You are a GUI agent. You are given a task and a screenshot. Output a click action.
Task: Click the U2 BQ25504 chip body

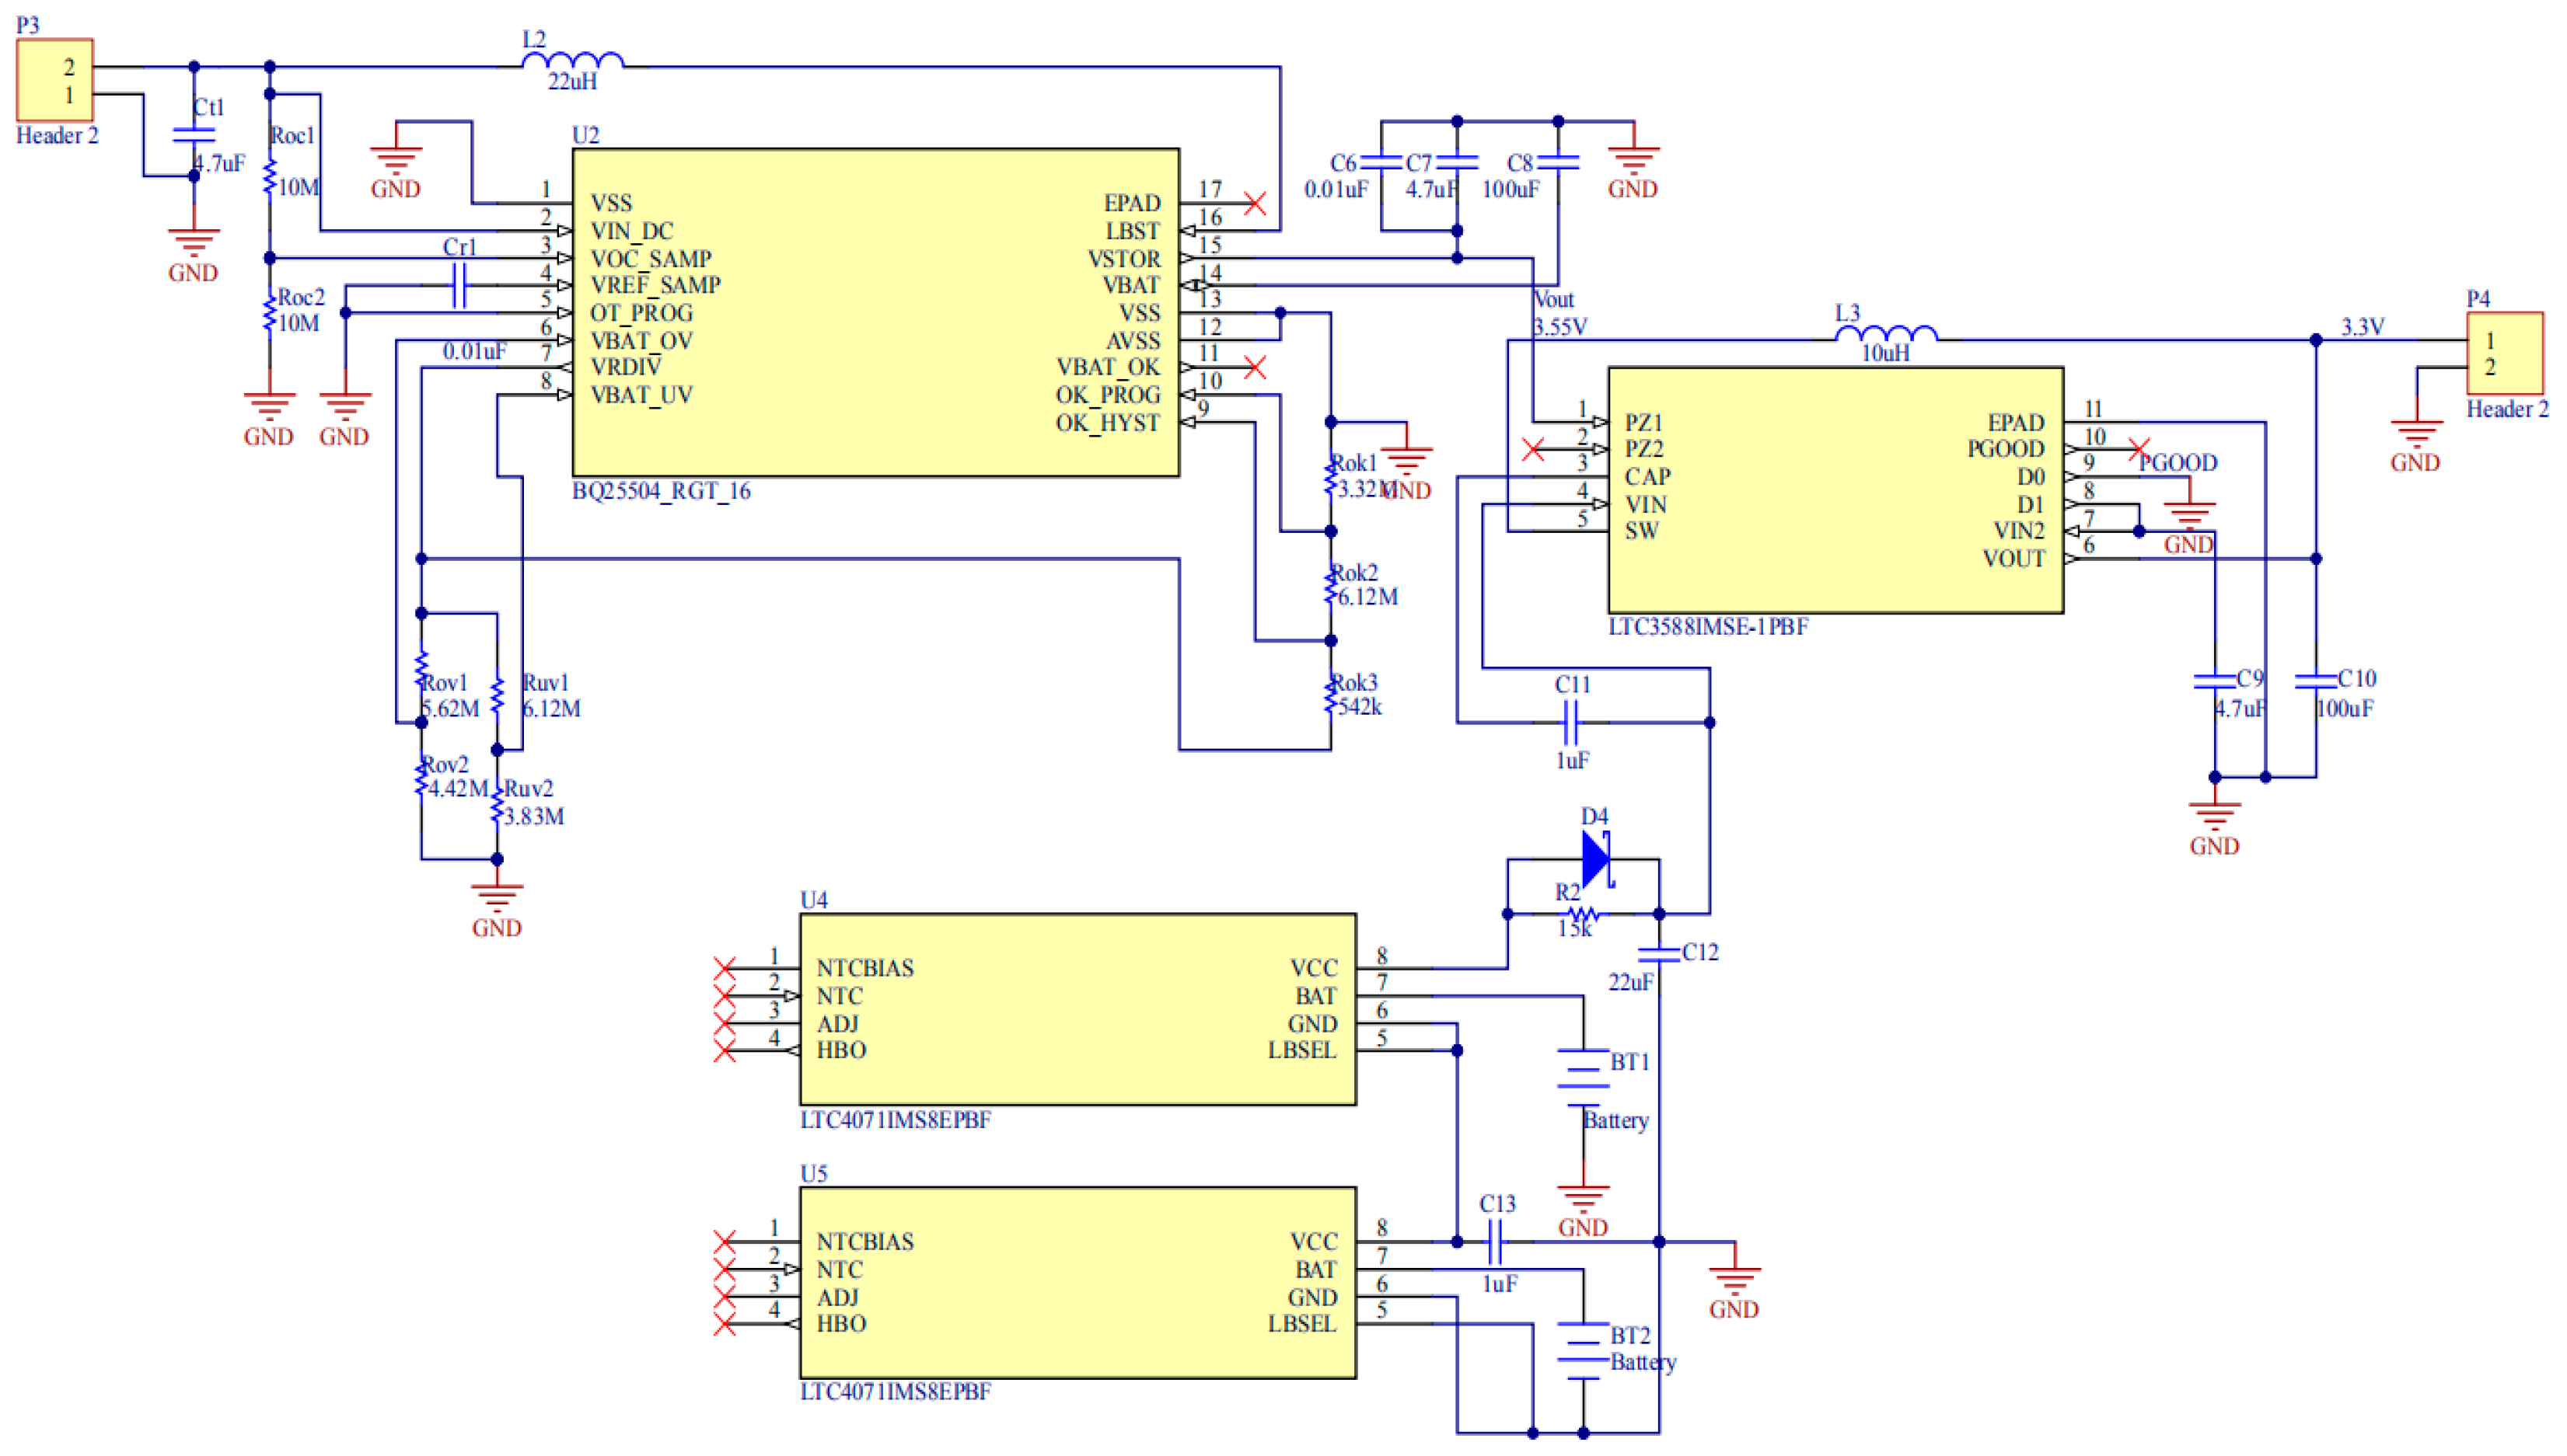875,312
